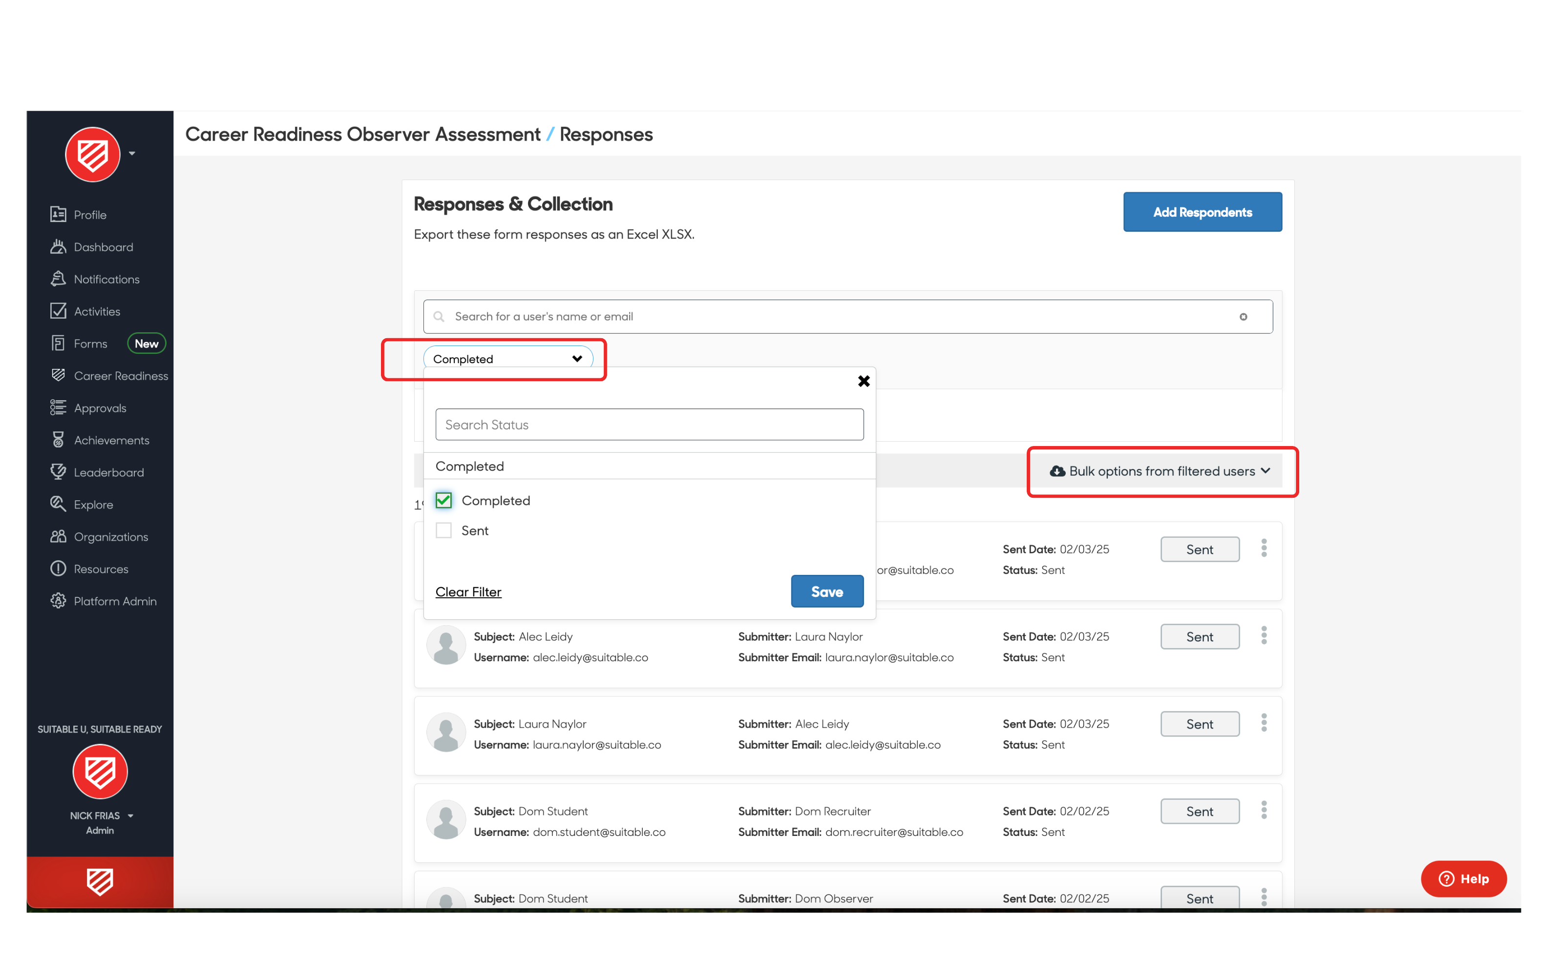Open the organization switcher arrow beside logo
Image resolution: width=1563 pixels, height=976 pixels.
132,154
